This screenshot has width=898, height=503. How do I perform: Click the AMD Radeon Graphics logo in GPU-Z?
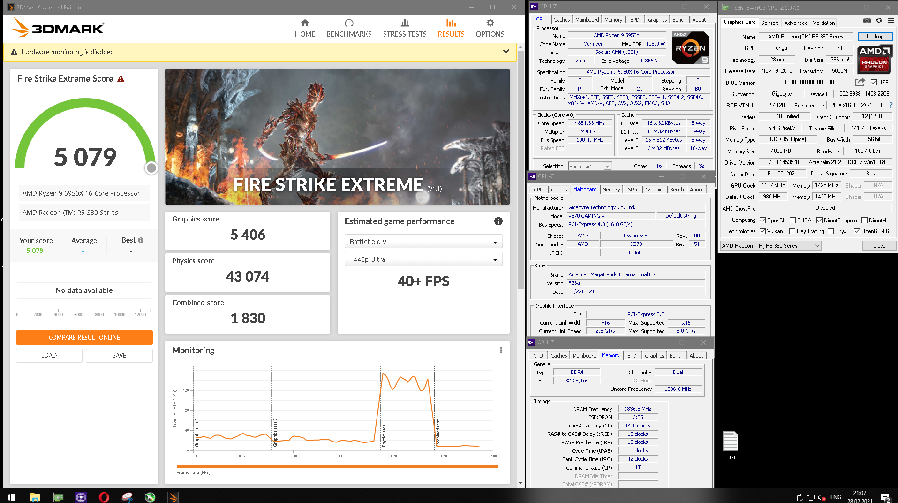coord(874,59)
